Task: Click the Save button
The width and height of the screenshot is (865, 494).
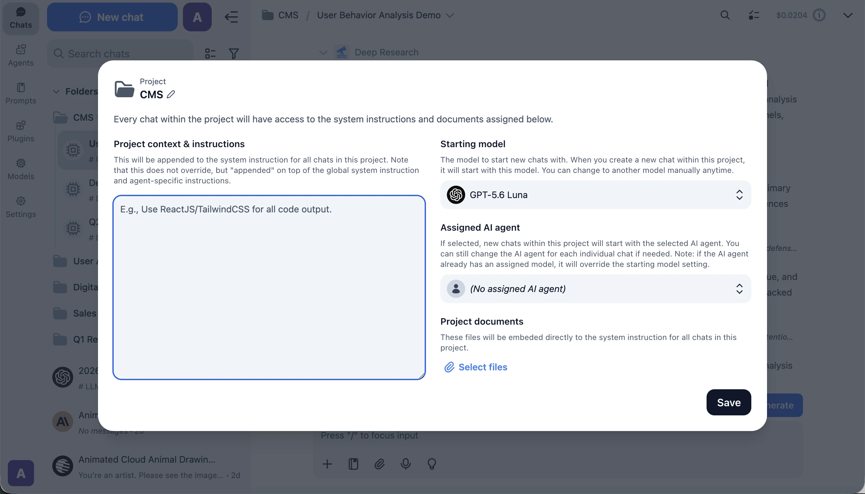Action: point(728,402)
